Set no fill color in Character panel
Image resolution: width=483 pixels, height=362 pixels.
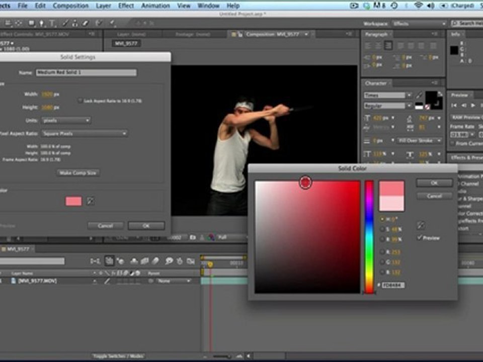coord(427,107)
